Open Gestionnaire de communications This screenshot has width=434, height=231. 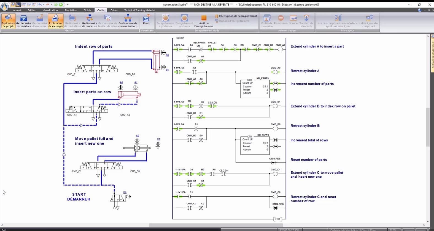coord(128,21)
